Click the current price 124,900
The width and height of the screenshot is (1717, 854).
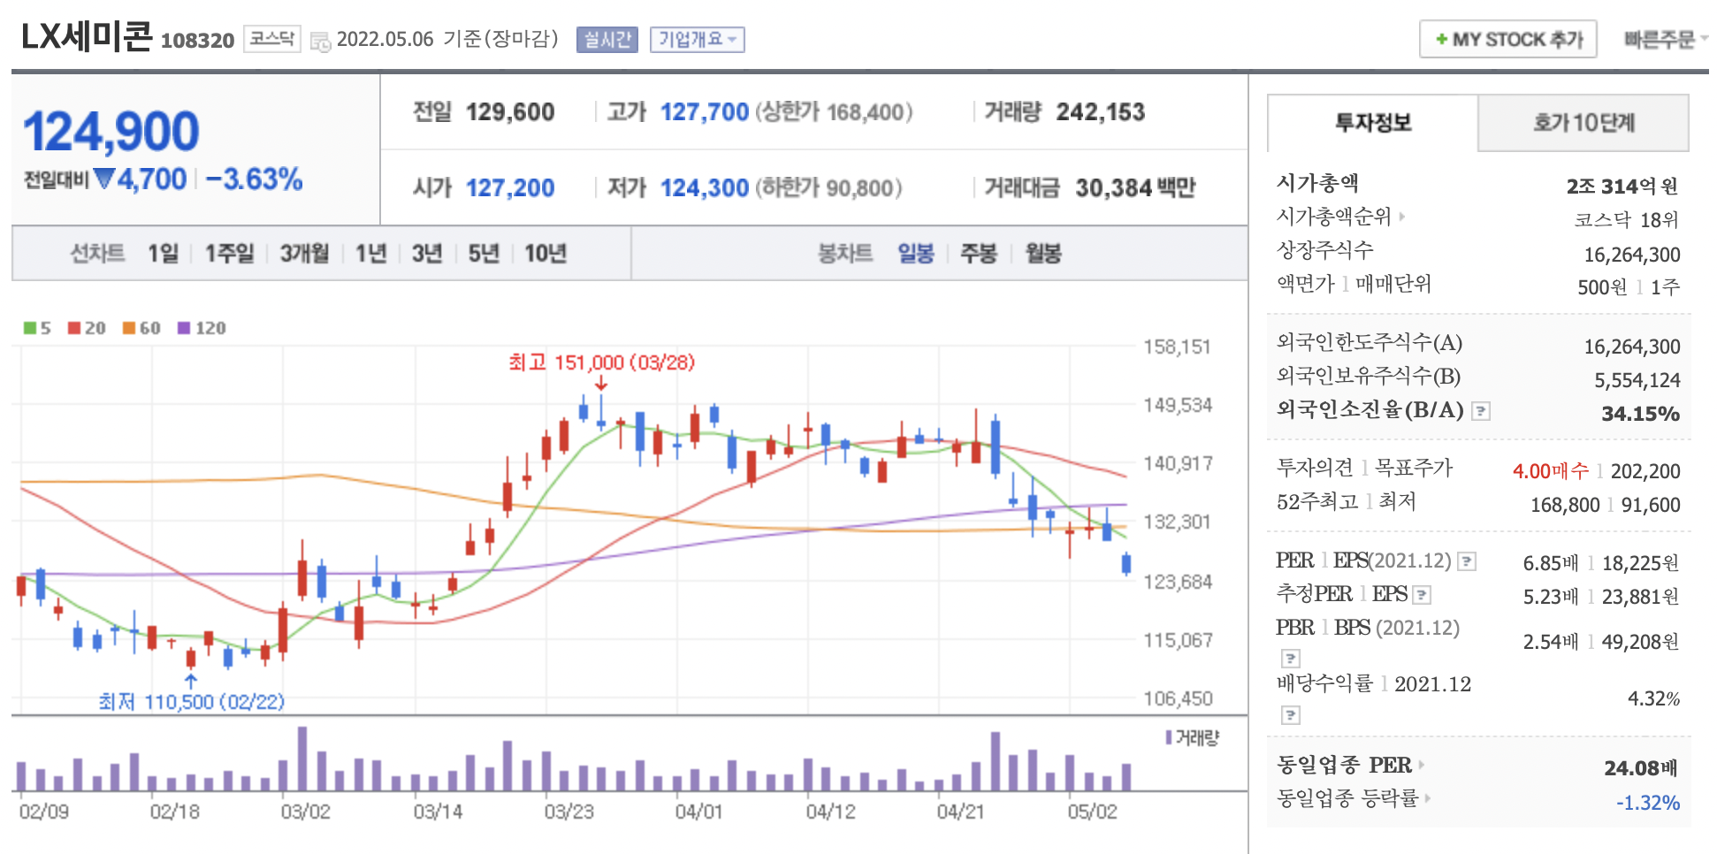click(x=111, y=132)
